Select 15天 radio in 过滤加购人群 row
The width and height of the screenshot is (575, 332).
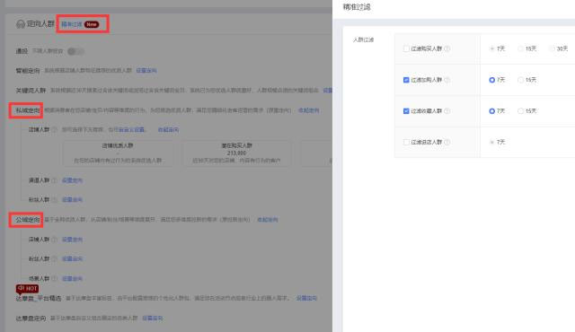[x=520, y=80]
